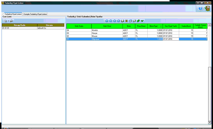Select account row 01 01 01

[33, 28]
